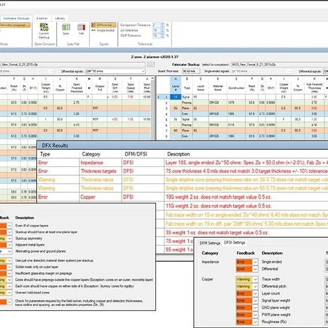Select the 3S Signal row in fabricator table
This screenshot has width=328, height=328.
coord(242,119)
